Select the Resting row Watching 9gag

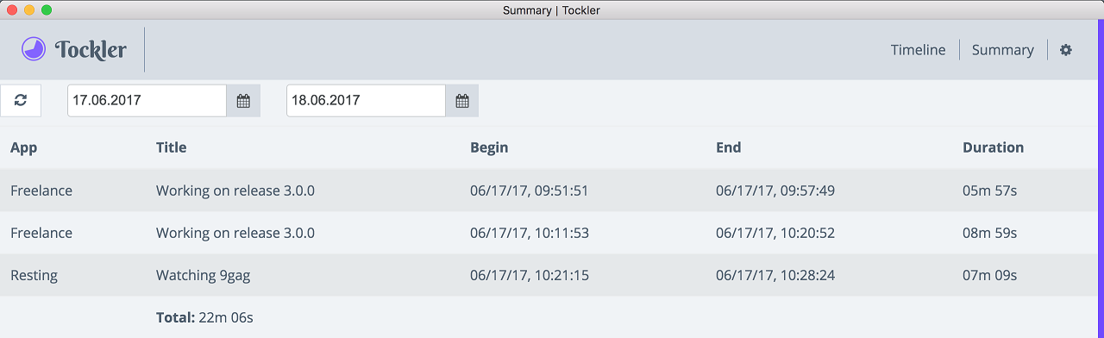pyautogui.click(x=549, y=275)
